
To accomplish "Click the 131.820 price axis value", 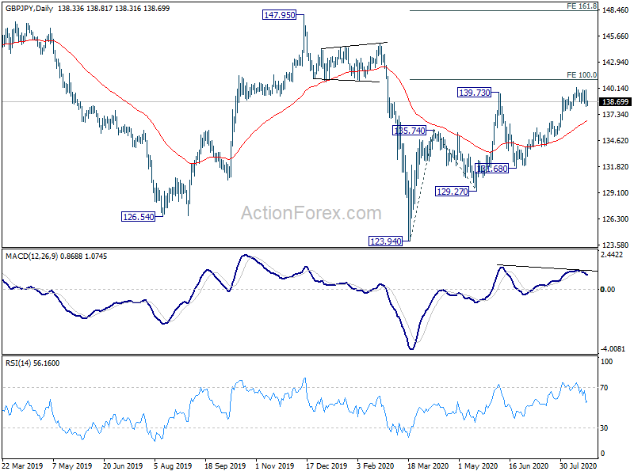I will [x=615, y=167].
